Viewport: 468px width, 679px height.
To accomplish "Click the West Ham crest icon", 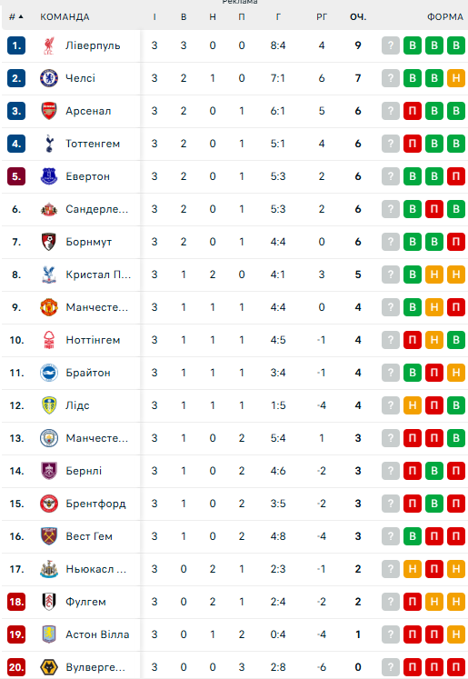I will point(49,536).
